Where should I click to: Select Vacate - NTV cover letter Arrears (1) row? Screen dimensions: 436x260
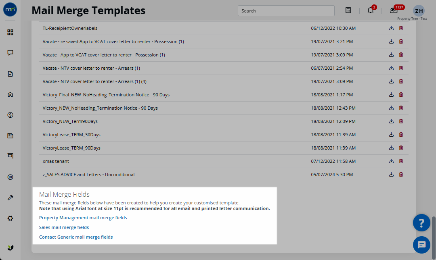[224, 68]
